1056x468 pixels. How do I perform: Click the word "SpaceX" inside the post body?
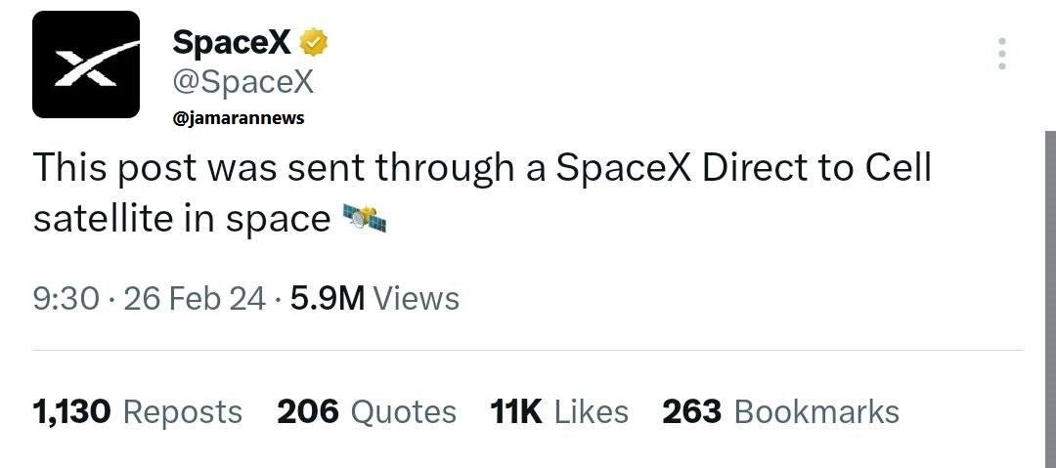click(x=624, y=168)
